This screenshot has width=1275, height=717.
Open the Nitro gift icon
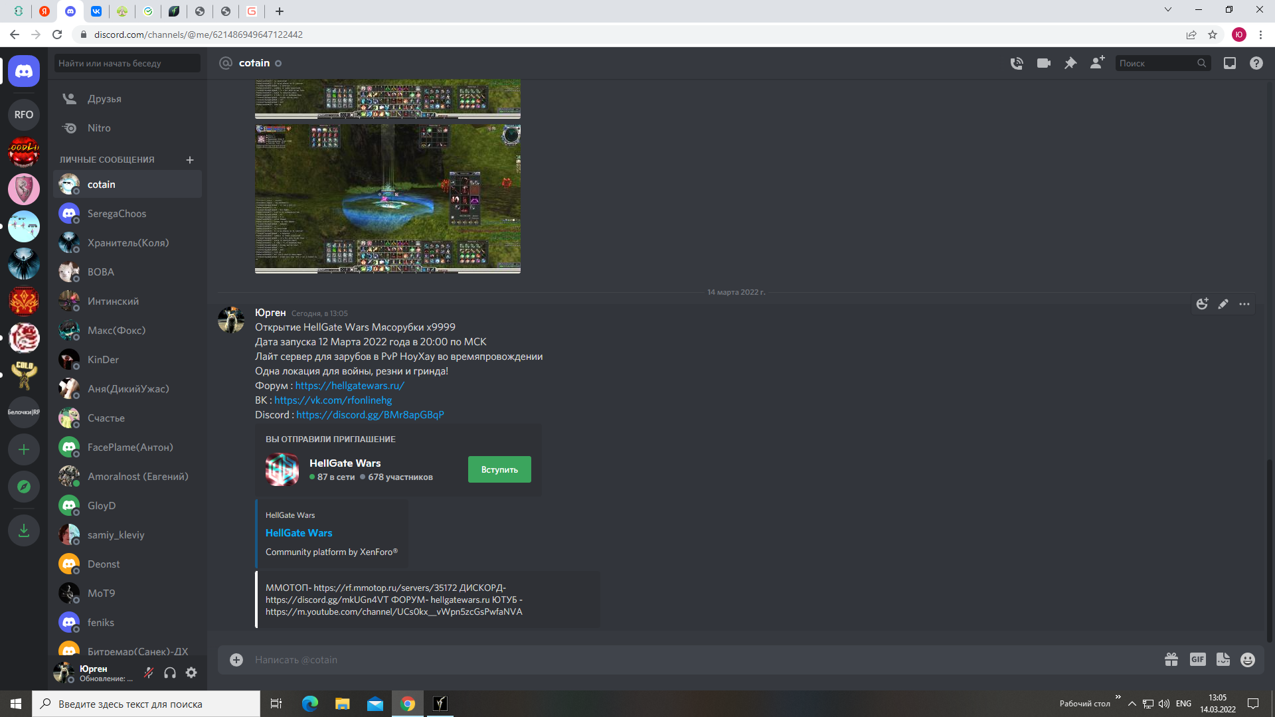point(1171,659)
